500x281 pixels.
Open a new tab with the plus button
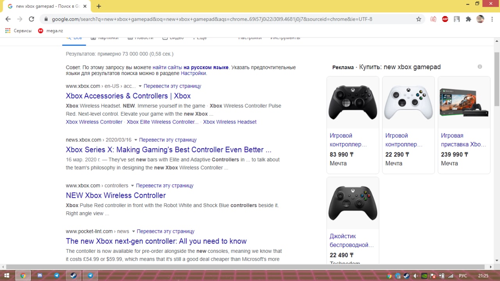(x=99, y=6)
